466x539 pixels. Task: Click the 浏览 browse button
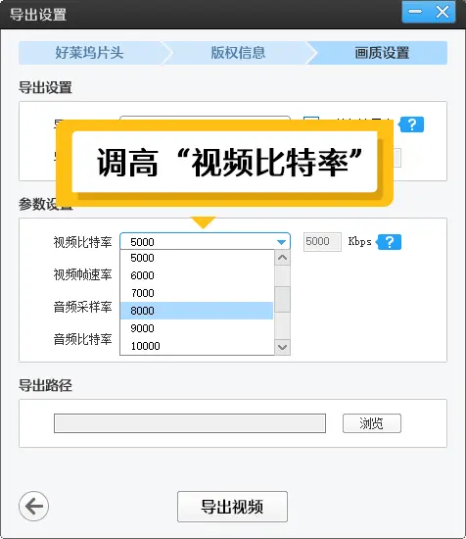(372, 423)
